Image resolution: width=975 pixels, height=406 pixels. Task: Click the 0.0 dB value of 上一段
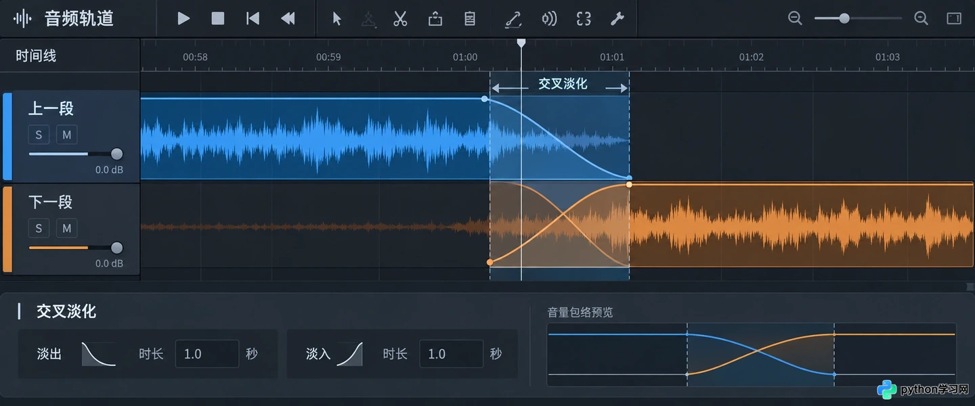[x=109, y=170]
